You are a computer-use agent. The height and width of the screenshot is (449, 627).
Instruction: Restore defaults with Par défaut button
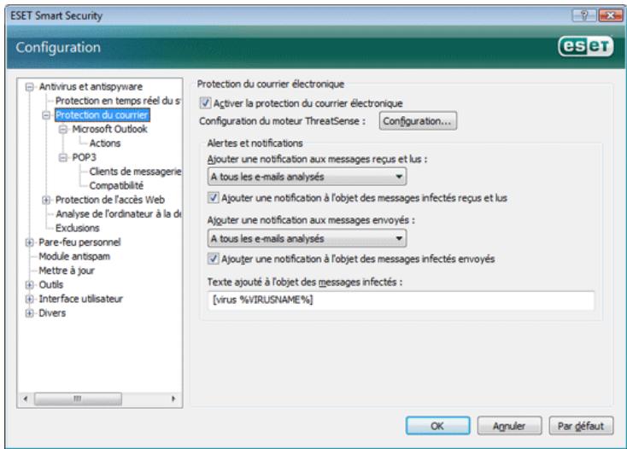click(x=581, y=426)
